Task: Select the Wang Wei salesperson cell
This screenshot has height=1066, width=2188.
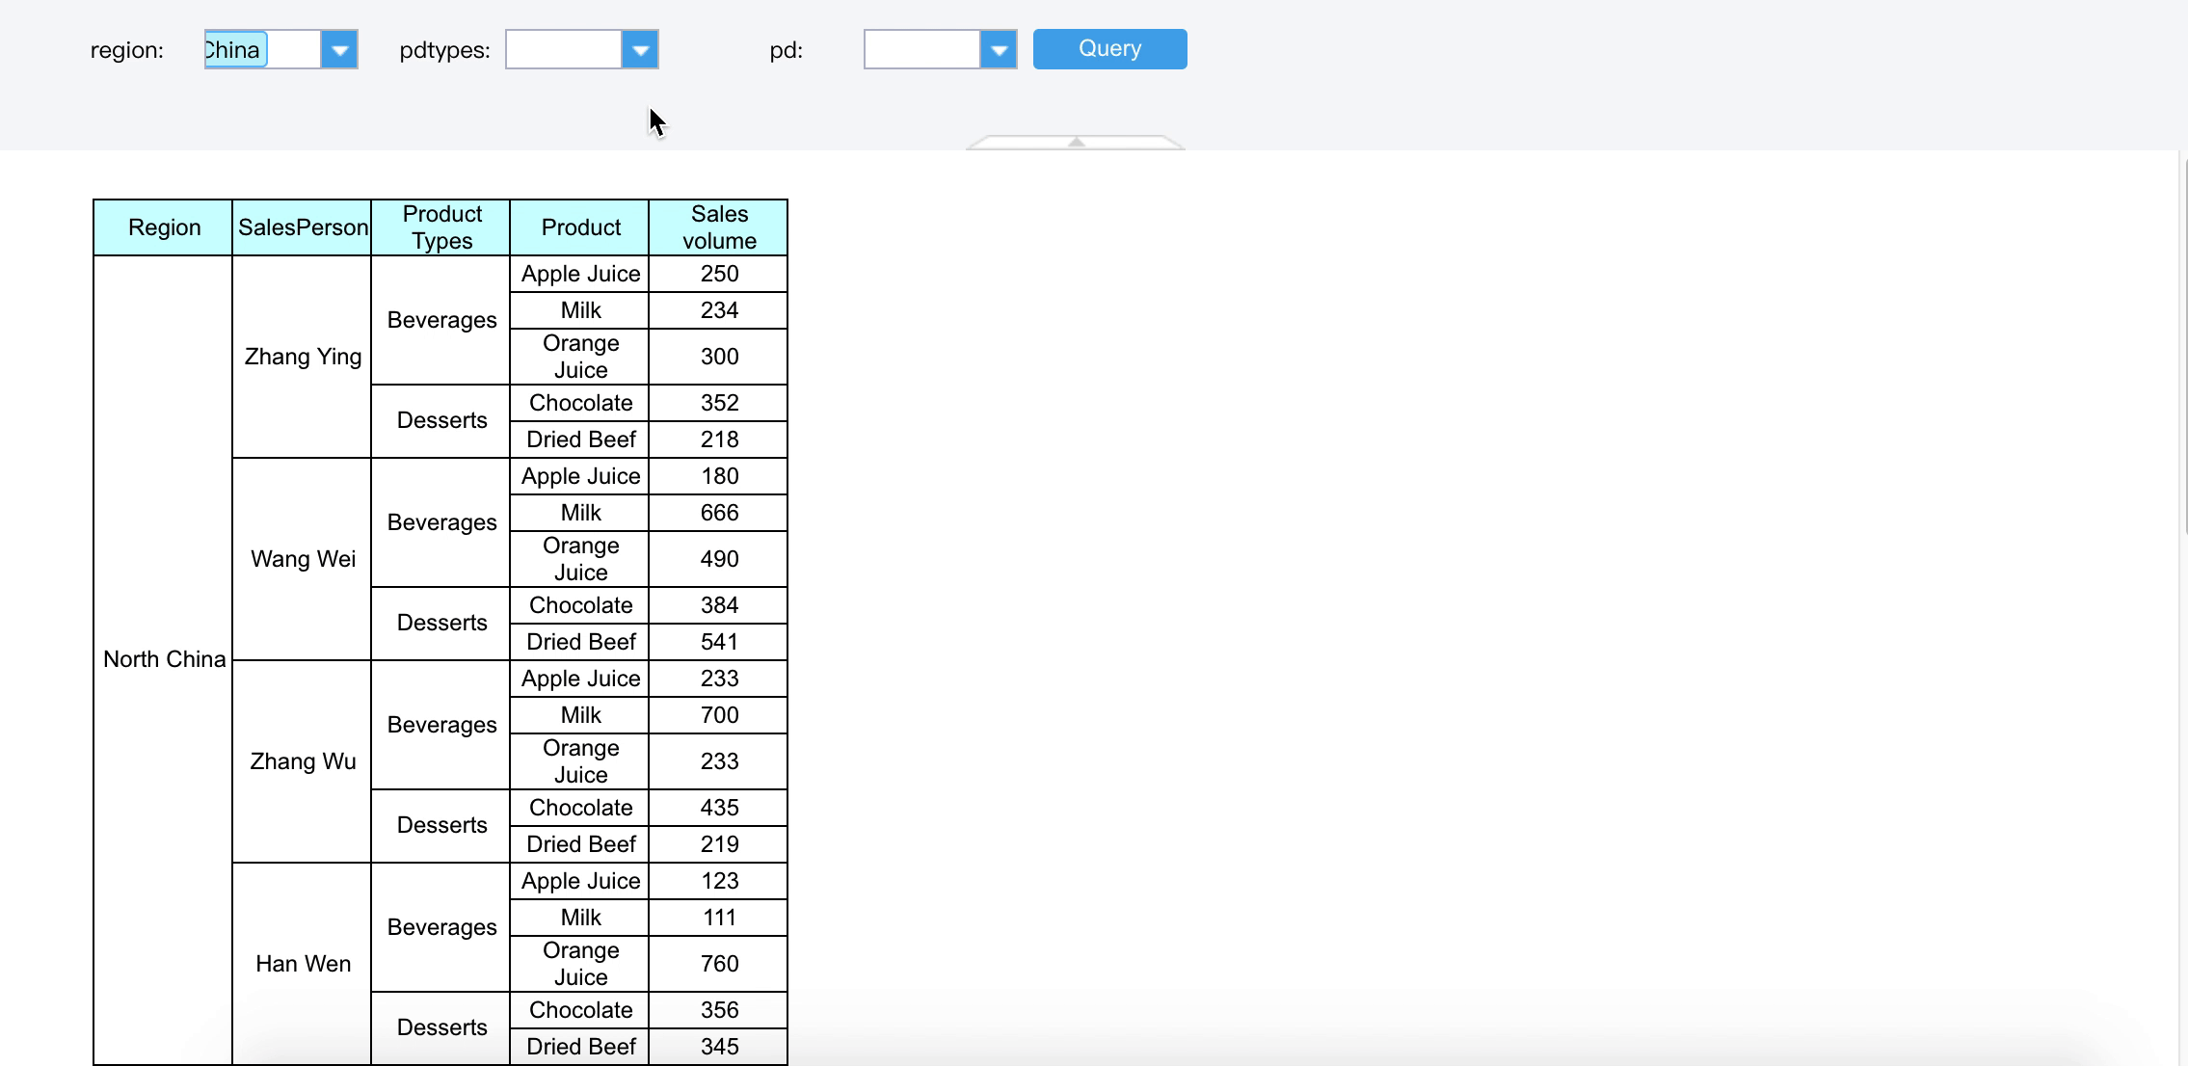Action: click(x=303, y=559)
